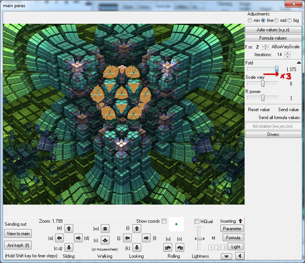Click the Iterations up stepper arrow
The image size is (305, 263).
(x=287, y=53)
